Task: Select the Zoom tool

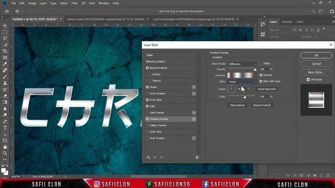Action: tap(5, 153)
